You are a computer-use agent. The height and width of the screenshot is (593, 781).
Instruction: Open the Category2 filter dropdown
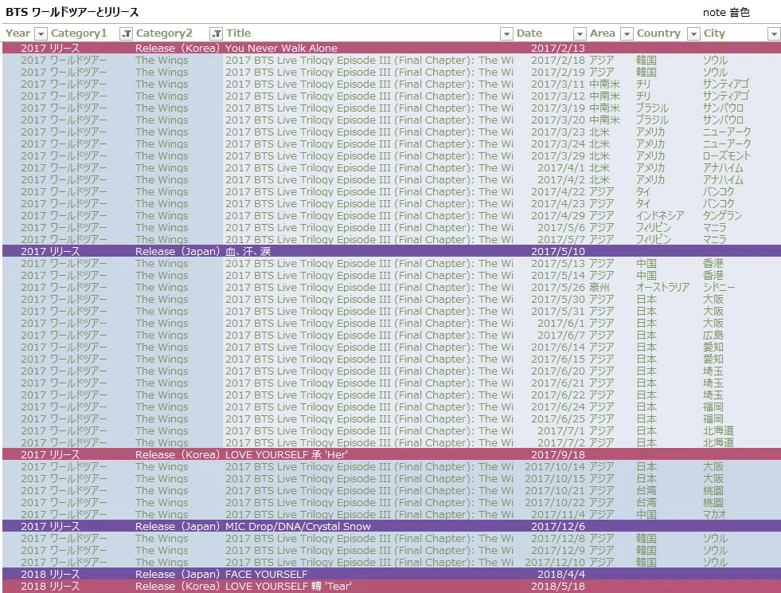(217, 33)
